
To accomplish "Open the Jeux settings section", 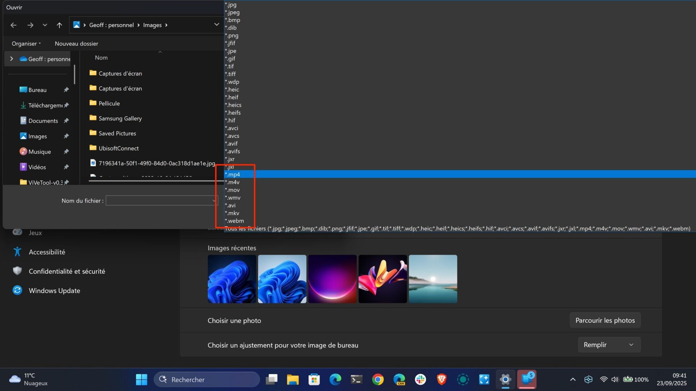I will 35,232.
